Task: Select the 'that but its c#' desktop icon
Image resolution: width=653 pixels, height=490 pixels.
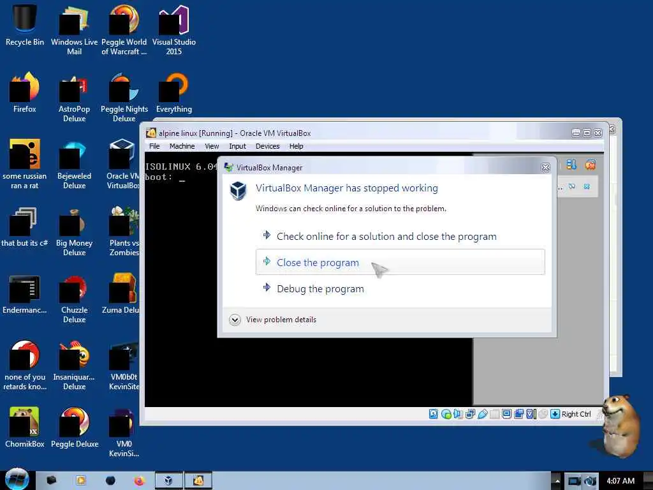Action: pos(25,227)
